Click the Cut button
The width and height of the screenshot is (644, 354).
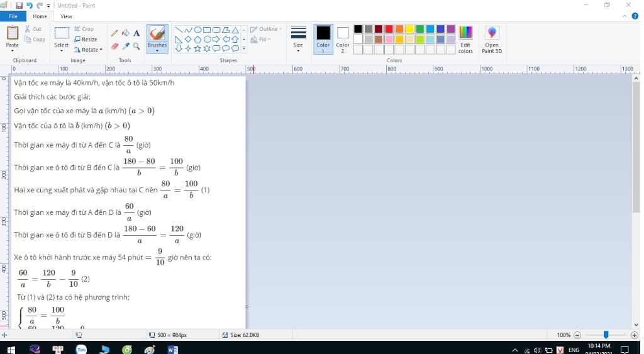click(33, 29)
